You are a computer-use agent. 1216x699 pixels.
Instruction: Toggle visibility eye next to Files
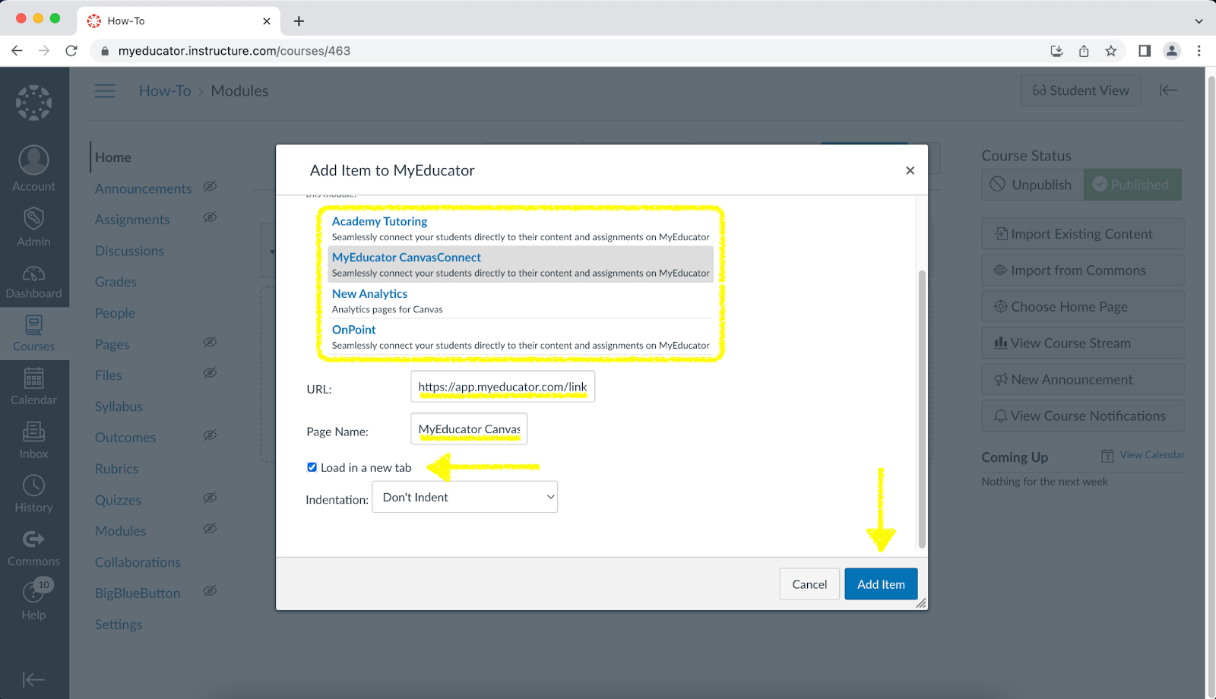[211, 374]
